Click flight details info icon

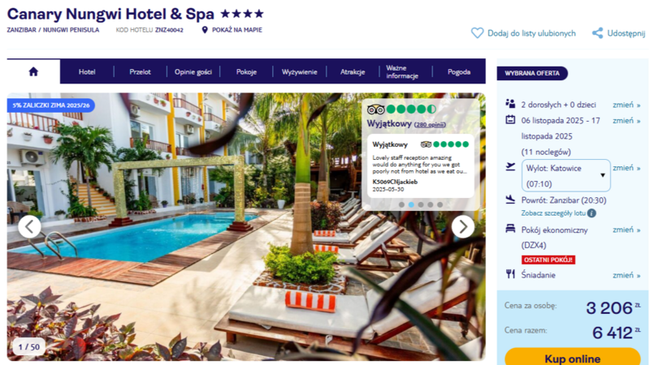[x=592, y=213]
